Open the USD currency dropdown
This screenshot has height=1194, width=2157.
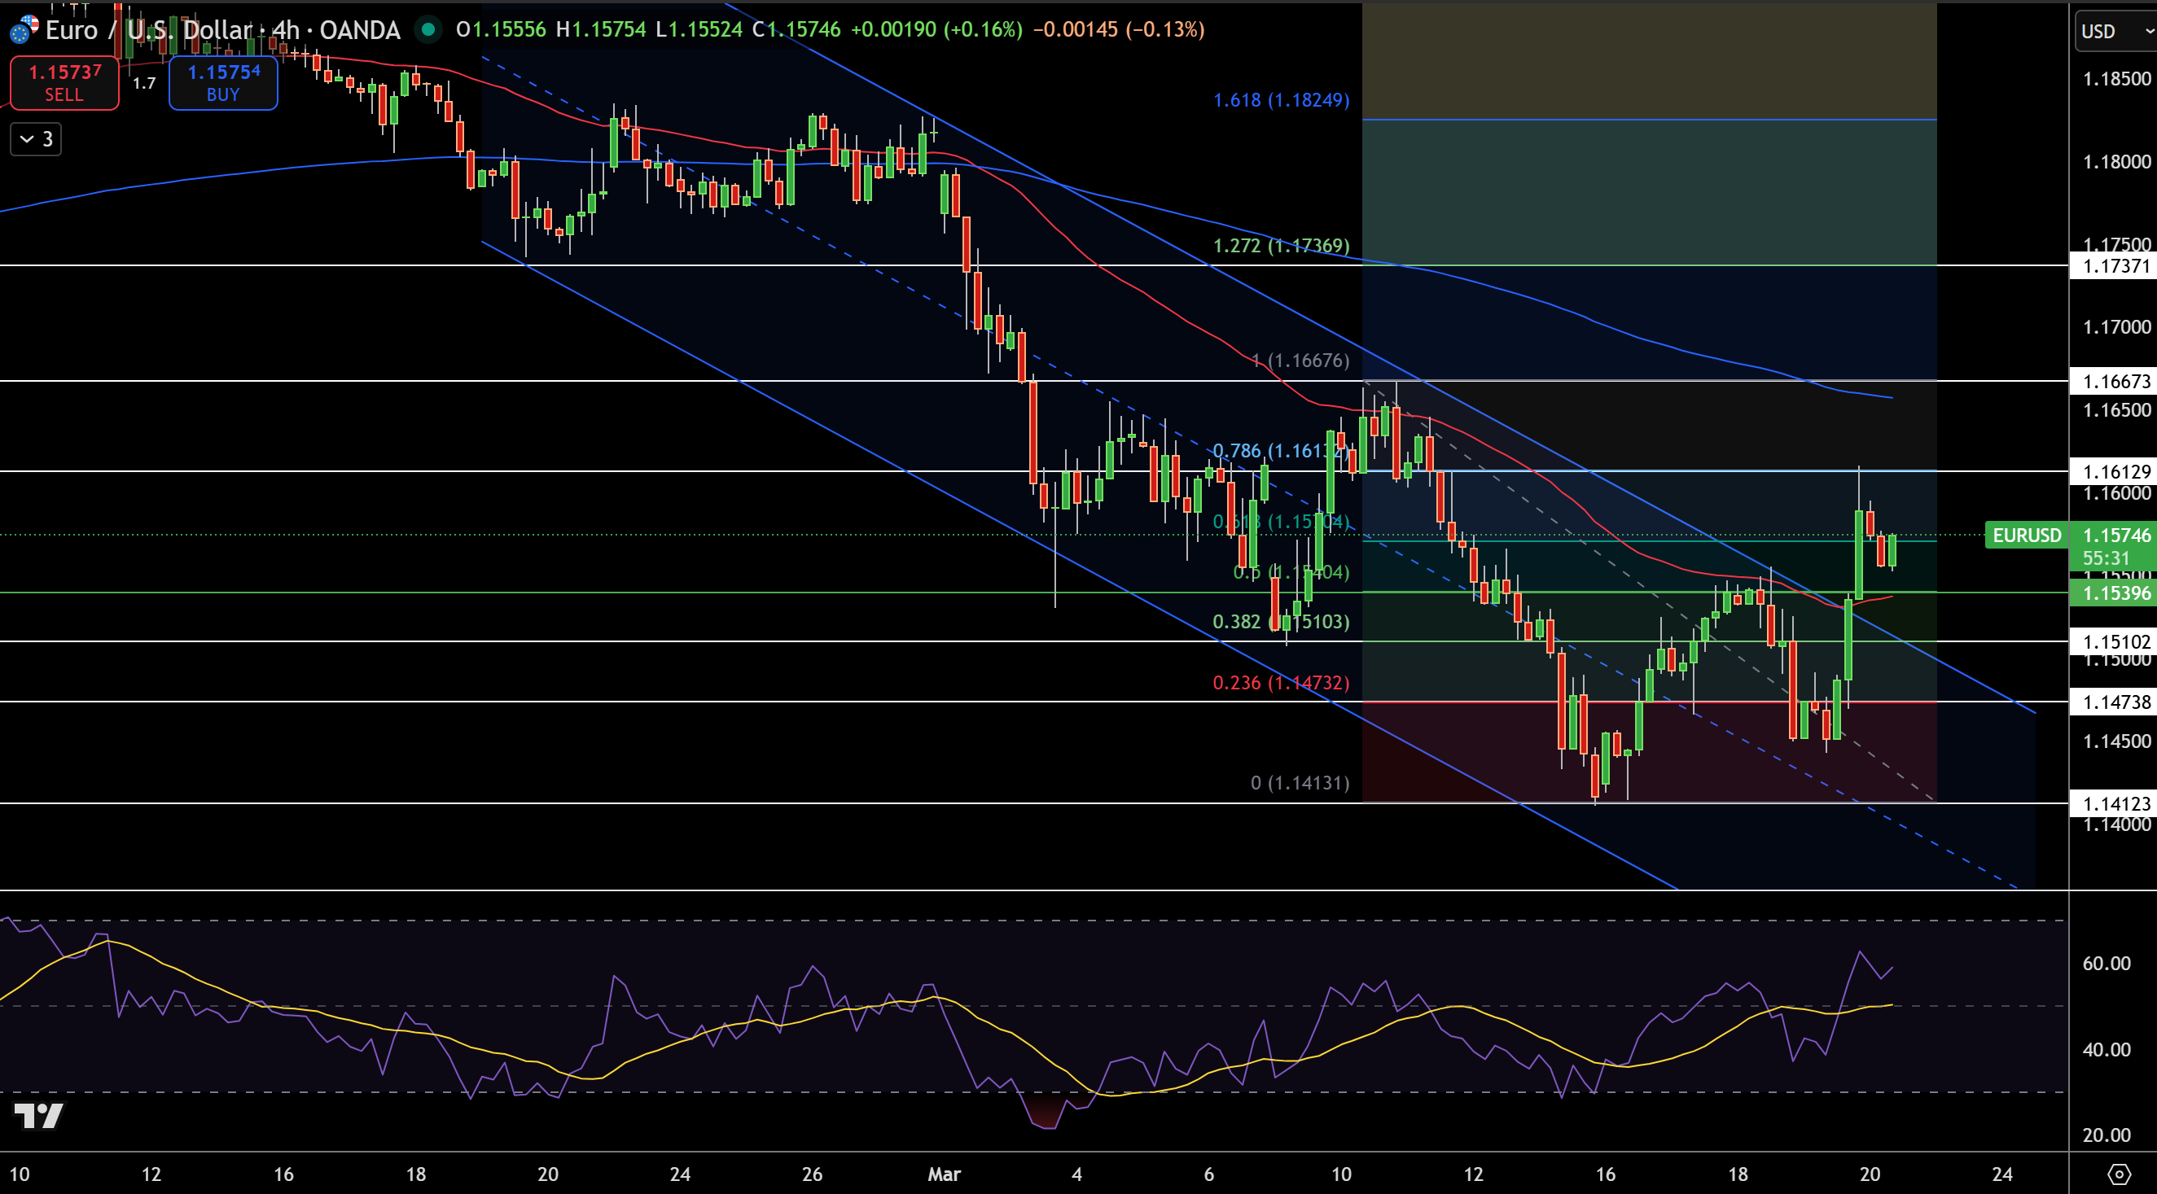pos(2115,31)
